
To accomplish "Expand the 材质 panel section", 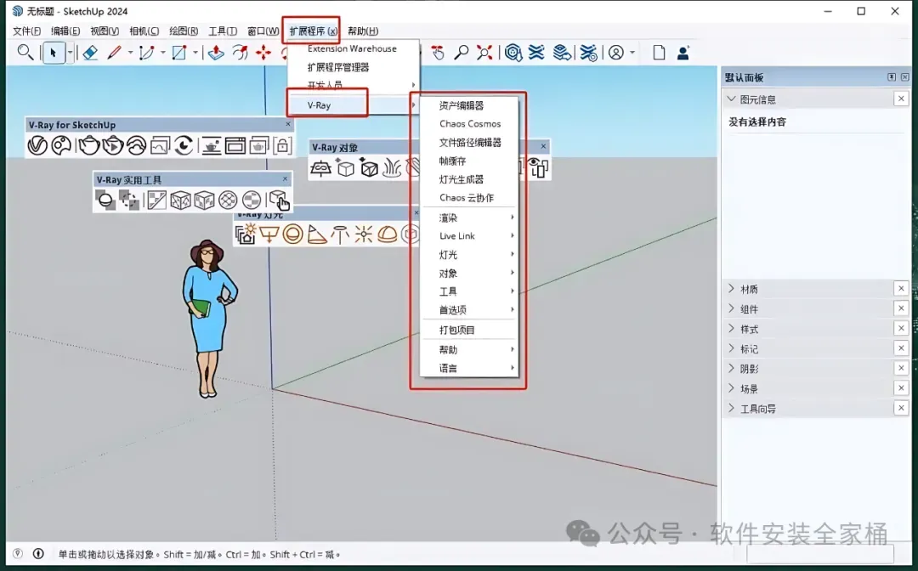I will click(x=731, y=288).
